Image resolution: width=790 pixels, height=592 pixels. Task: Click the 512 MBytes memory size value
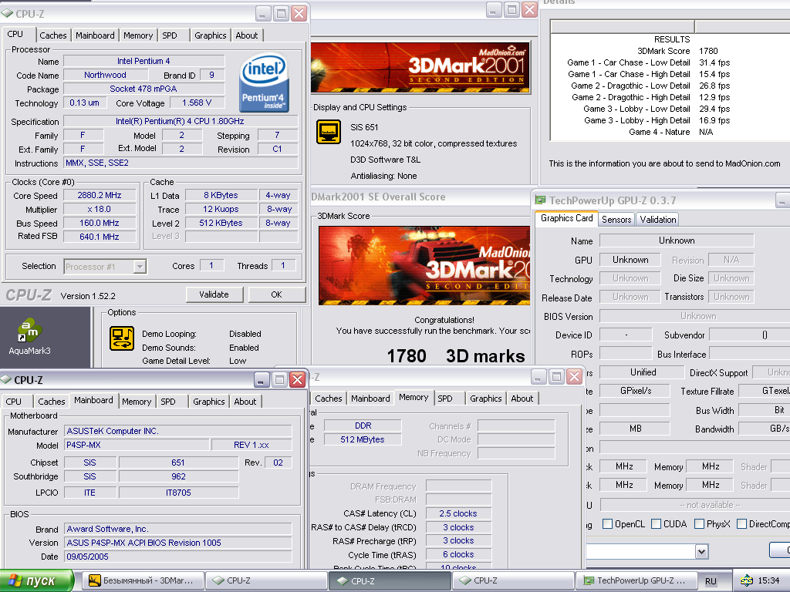(363, 439)
